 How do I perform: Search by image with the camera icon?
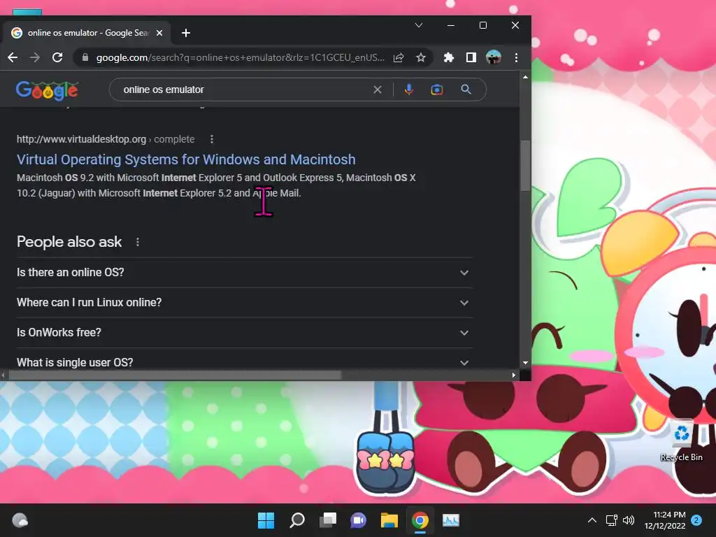437,89
